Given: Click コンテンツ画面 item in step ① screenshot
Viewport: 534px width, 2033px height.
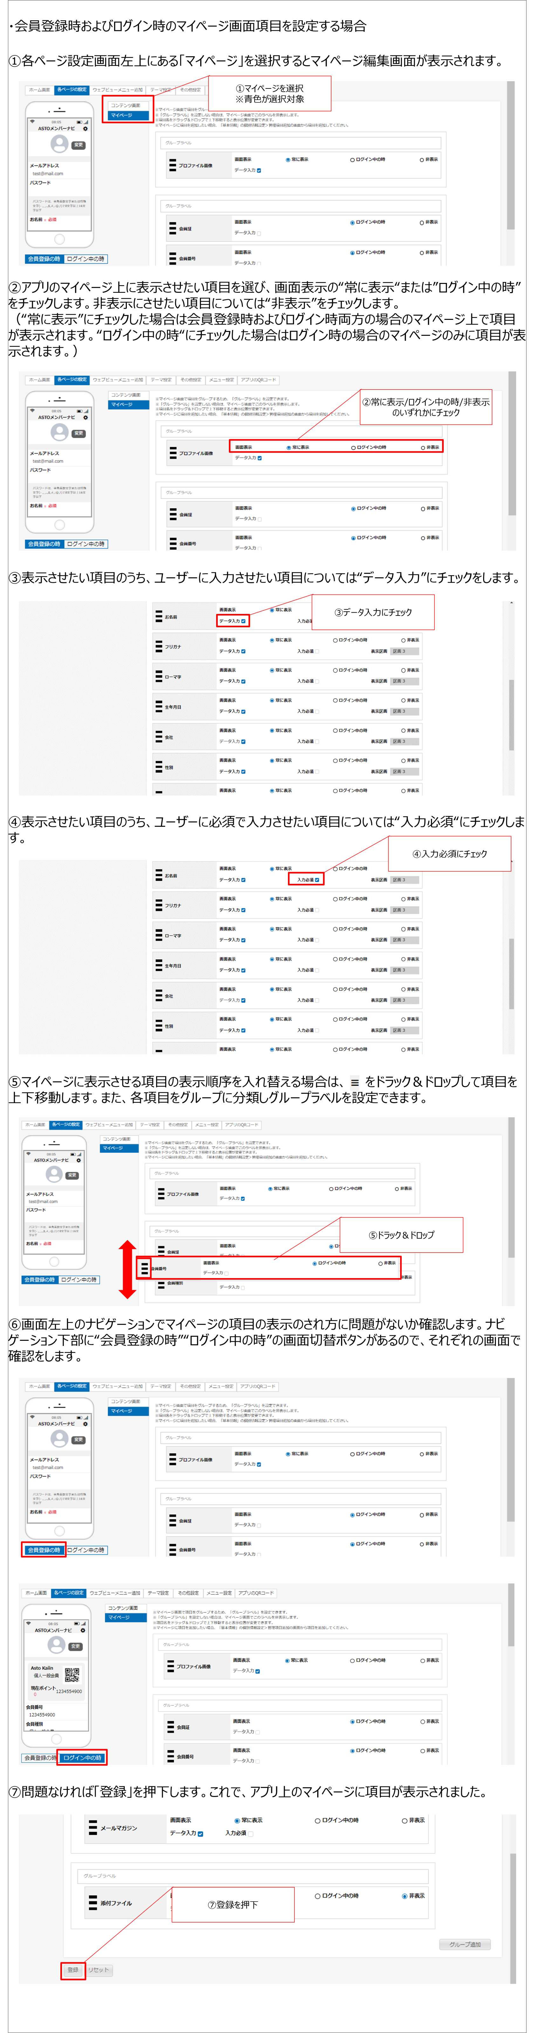Looking at the screenshot, I should pyautogui.click(x=128, y=106).
